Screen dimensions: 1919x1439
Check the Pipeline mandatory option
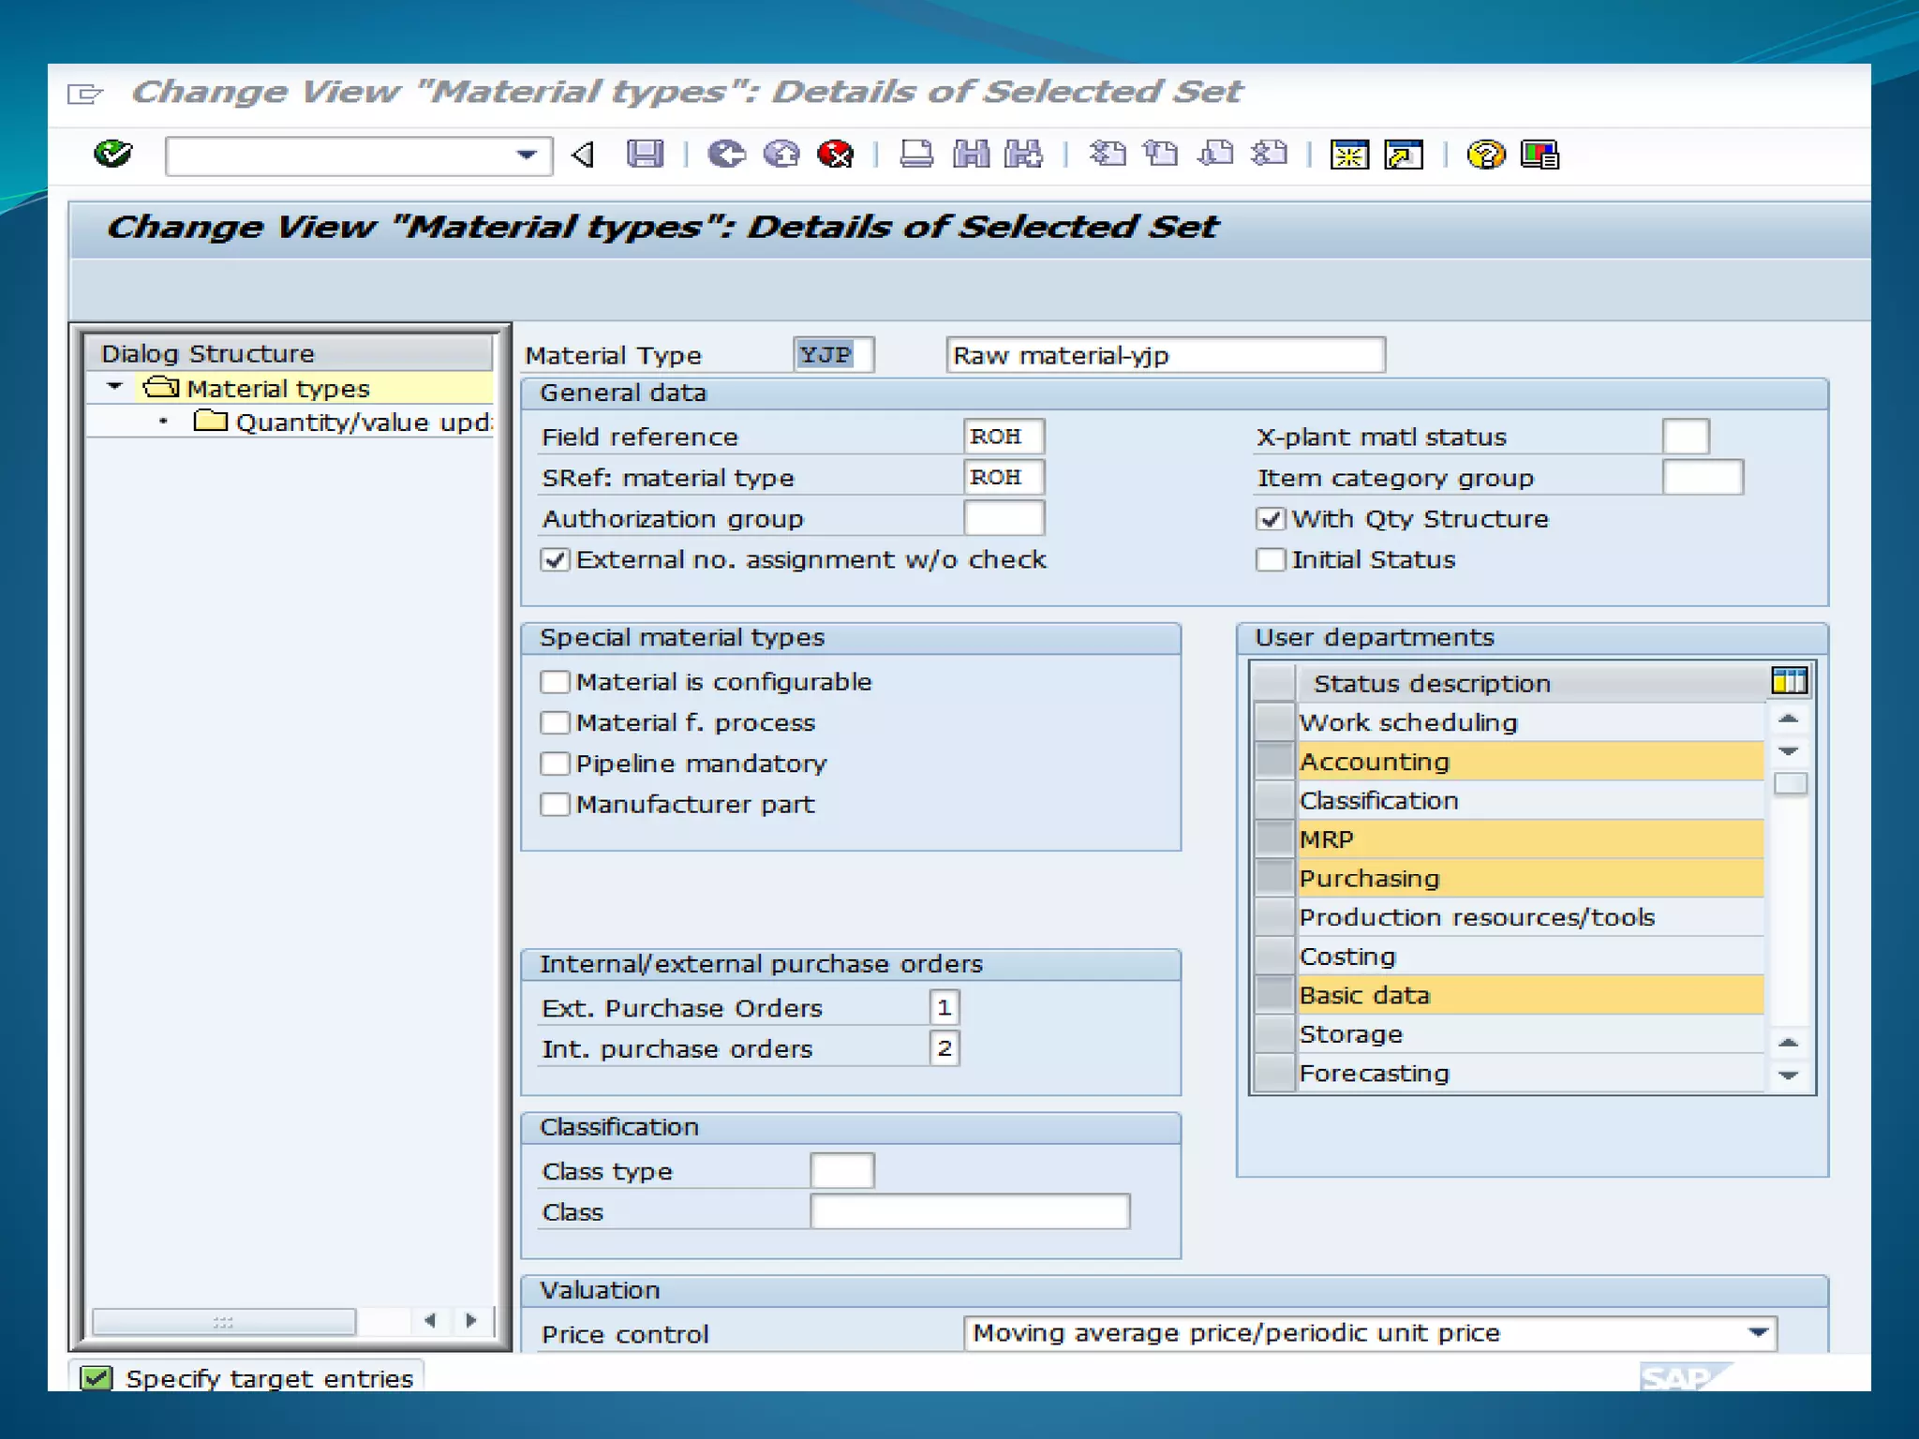(x=555, y=764)
